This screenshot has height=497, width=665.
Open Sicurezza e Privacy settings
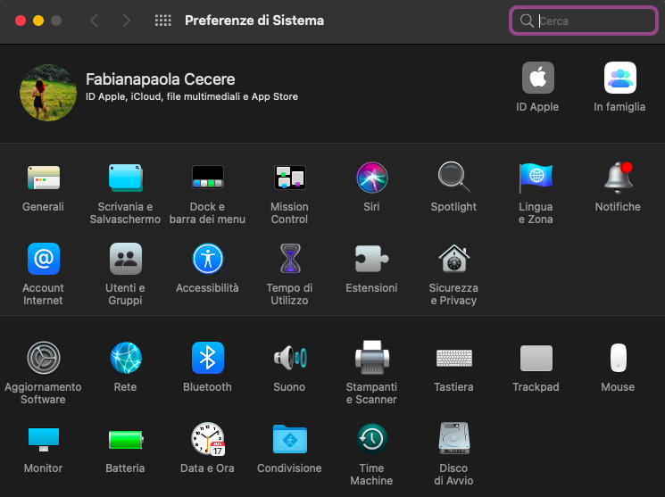pyautogui.click(x=453, y=260)
